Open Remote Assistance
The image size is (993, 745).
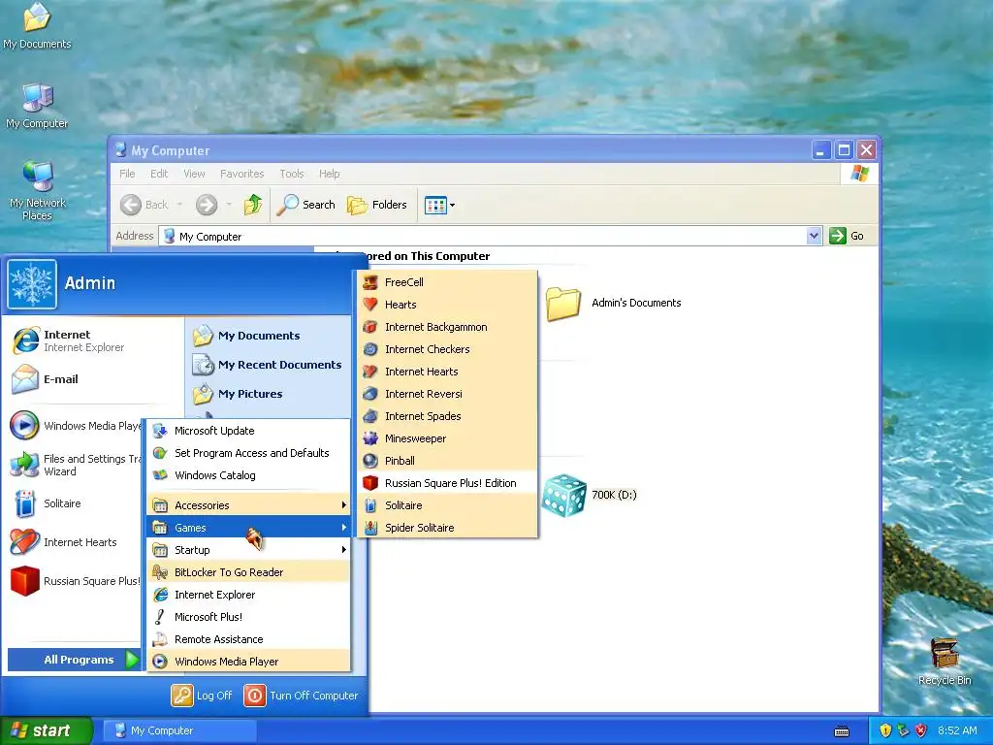(248, 639)
